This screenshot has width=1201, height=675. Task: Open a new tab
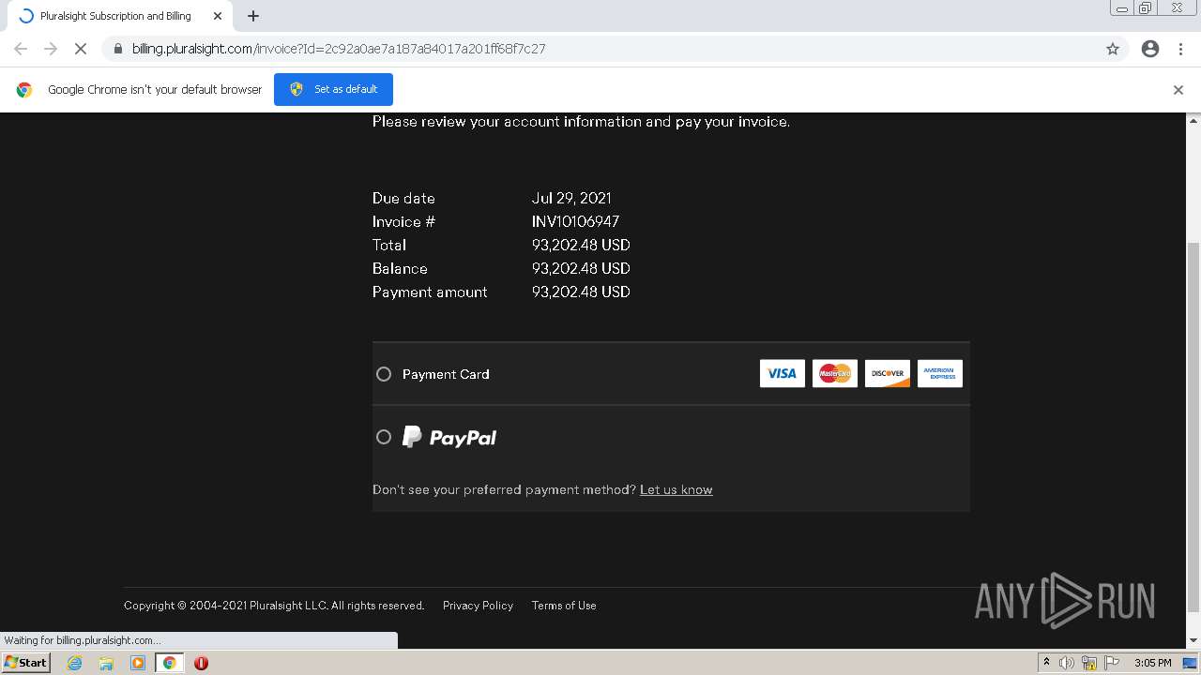pyautogui.click(x=253, y=16)
